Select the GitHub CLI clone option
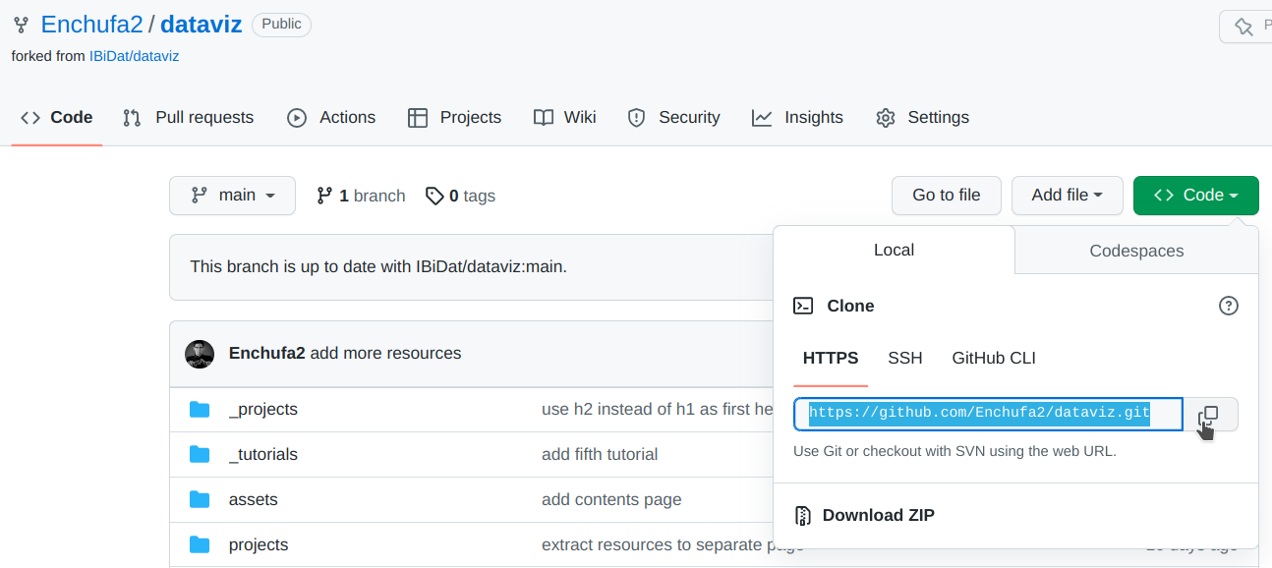Image resolution: width=1272 pixels, height=568 pixels. click(993, 358)
